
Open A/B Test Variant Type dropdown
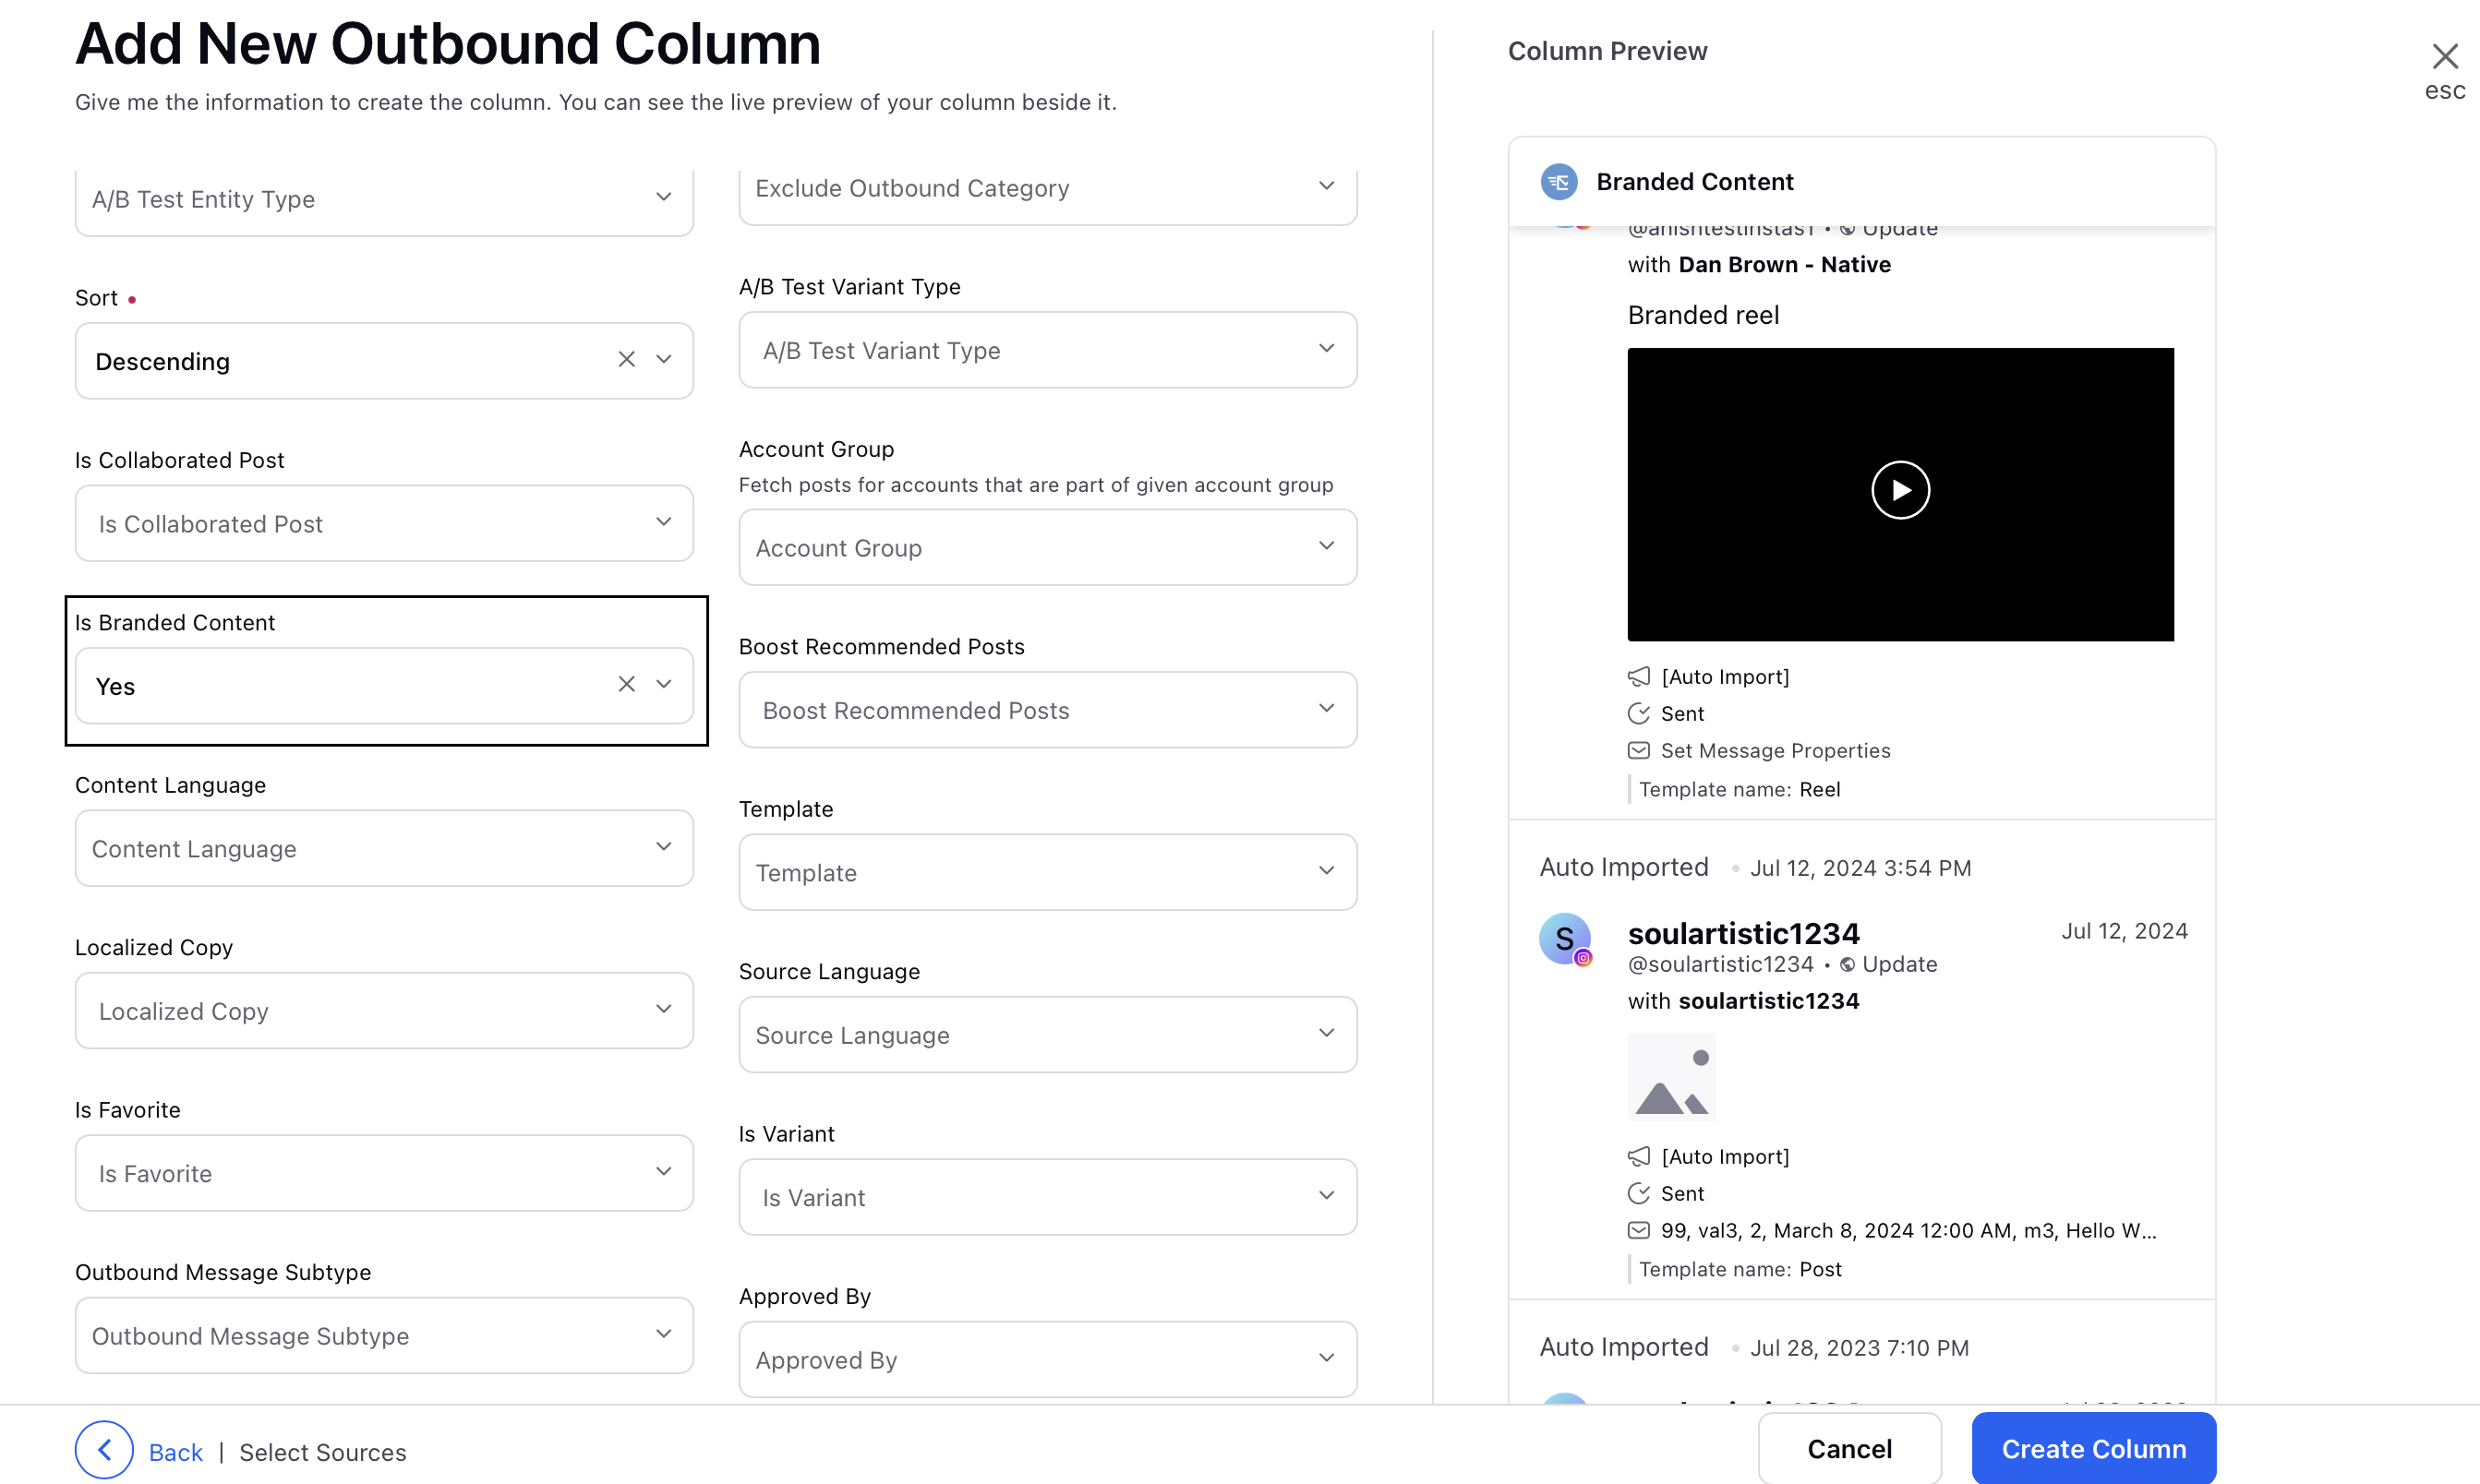[x=1047, y=350]
